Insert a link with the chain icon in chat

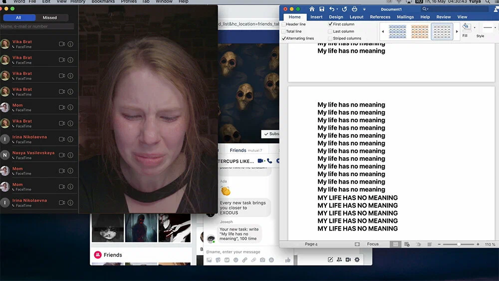(x=245, y=260)
